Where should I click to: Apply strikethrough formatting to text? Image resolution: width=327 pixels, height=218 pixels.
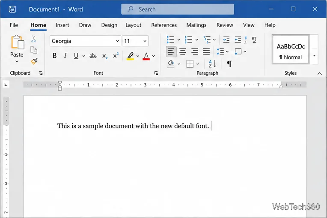click(x=93, y=56)
